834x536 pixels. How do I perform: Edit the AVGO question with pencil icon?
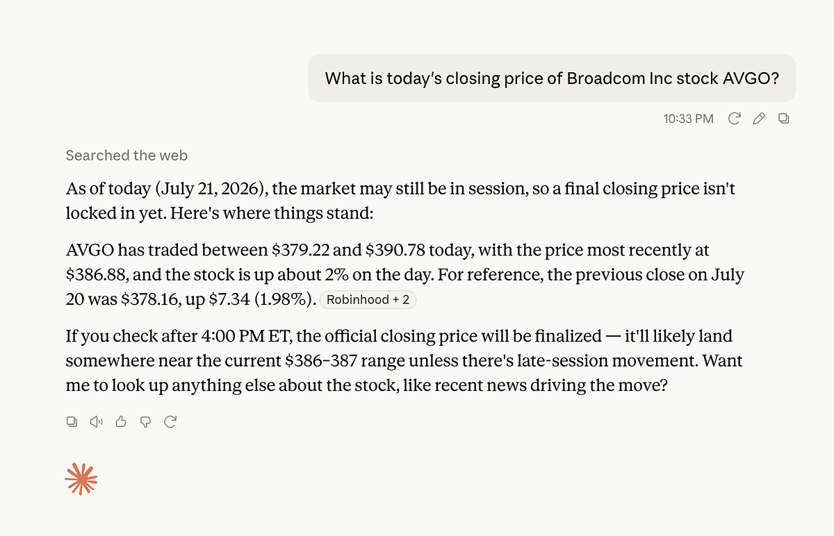(x=759, y=119)
